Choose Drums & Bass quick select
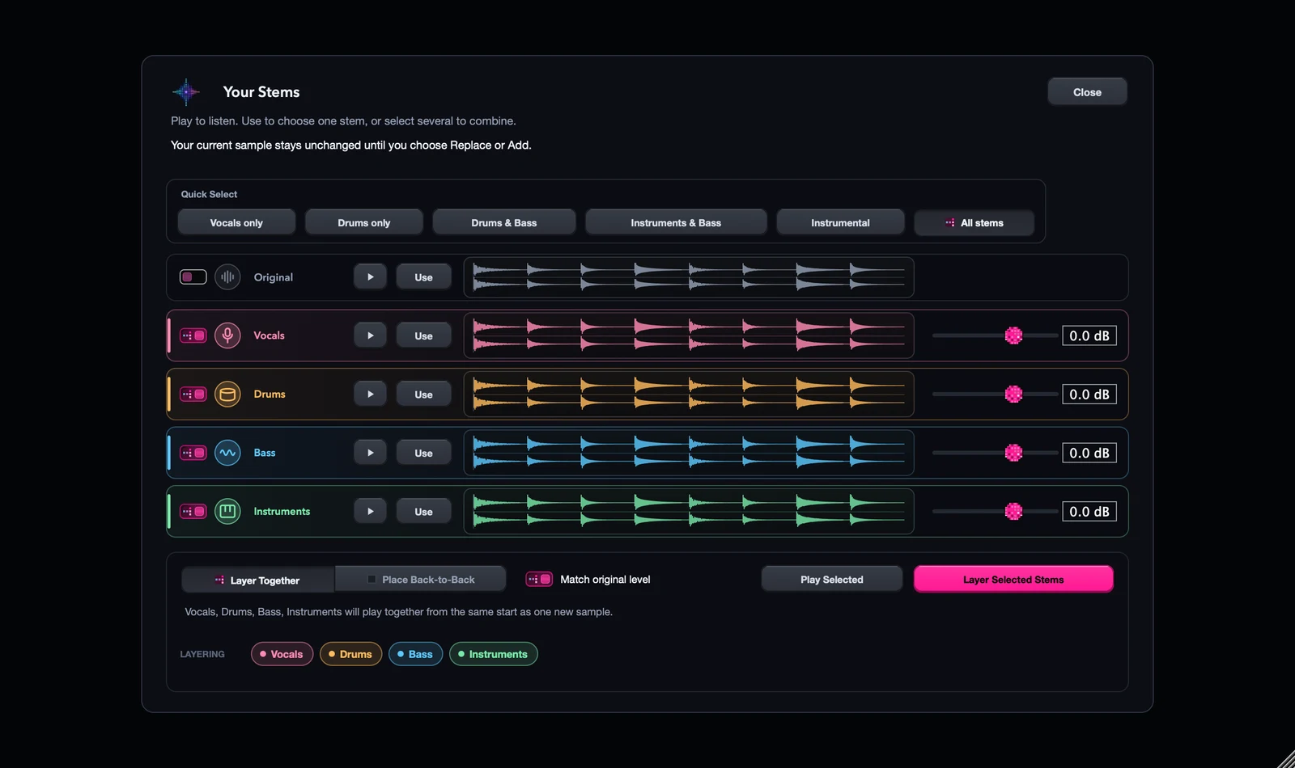The image size is (1295, 768). pos(504,222)
